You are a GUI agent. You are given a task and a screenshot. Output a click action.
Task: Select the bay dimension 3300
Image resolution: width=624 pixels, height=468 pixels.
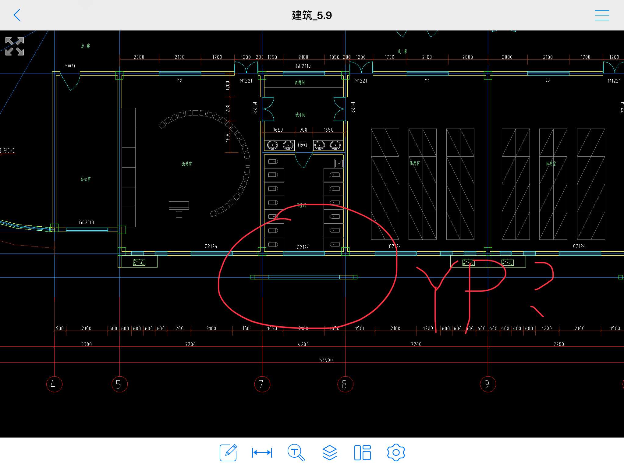[87, 344]
